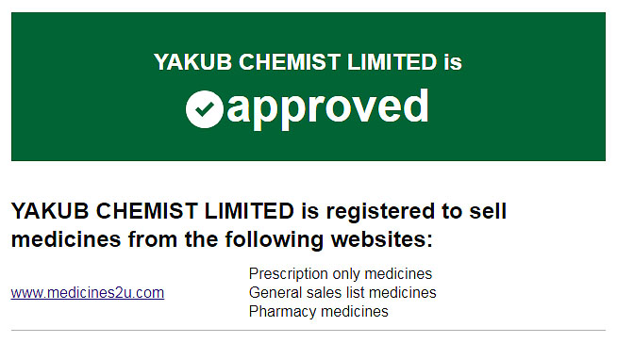Click "medicines from the following websites:" heading line

[x=222, y=239]
